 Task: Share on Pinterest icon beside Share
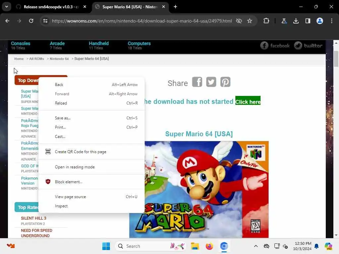(225, 82)
